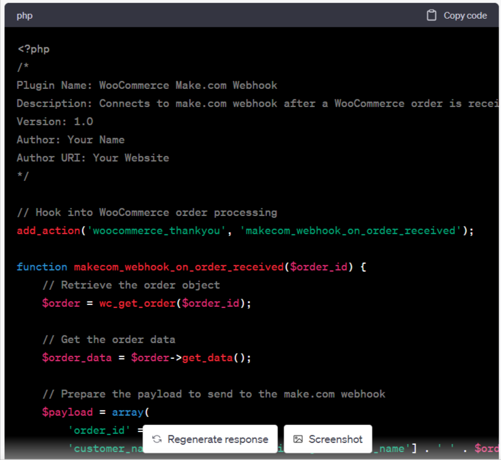Click the makecom_webhook_on_order_received function definition name

[179, 267]
